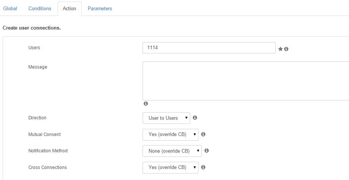349x180 pixels.
Task: Click the info icon below Message box
Action: pyautogui.click(x=146, y=103)
